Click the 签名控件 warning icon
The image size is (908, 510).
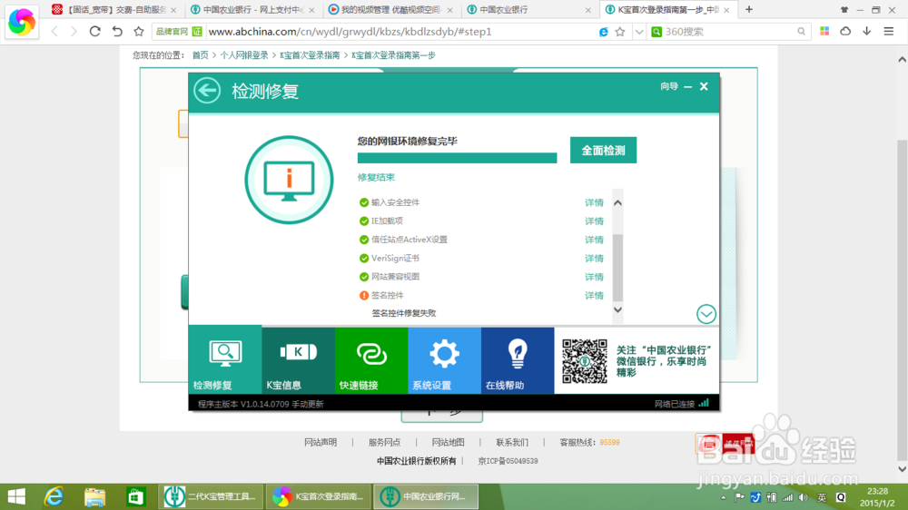364,295
